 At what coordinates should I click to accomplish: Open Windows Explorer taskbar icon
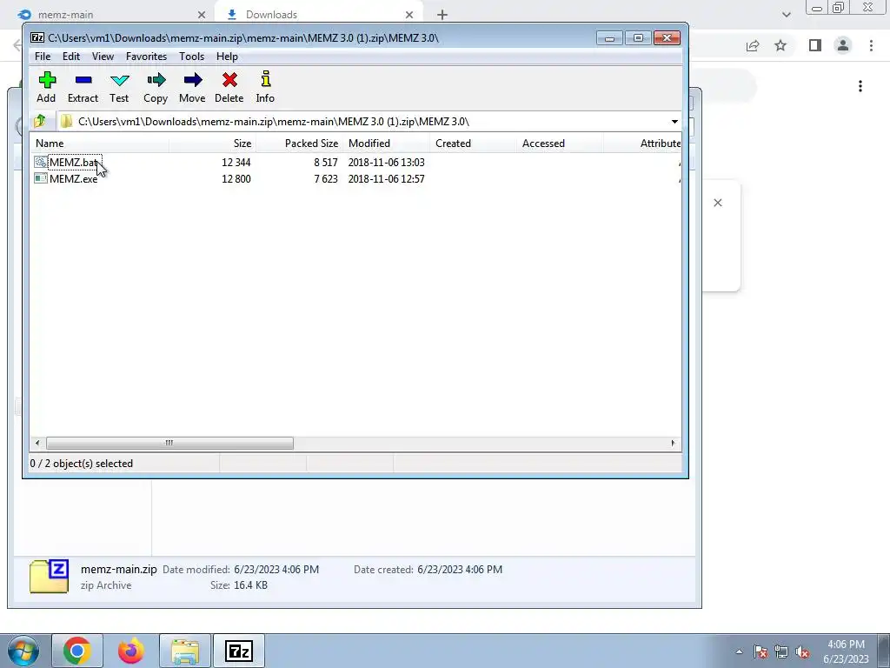coord(185,651)
